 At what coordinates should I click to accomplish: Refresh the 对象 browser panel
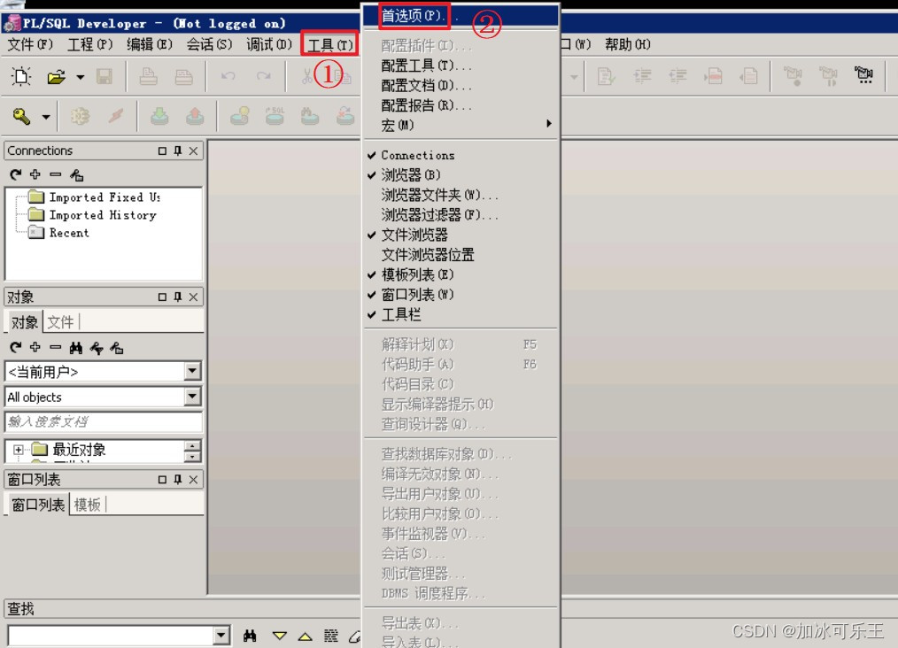click(15, 347)
